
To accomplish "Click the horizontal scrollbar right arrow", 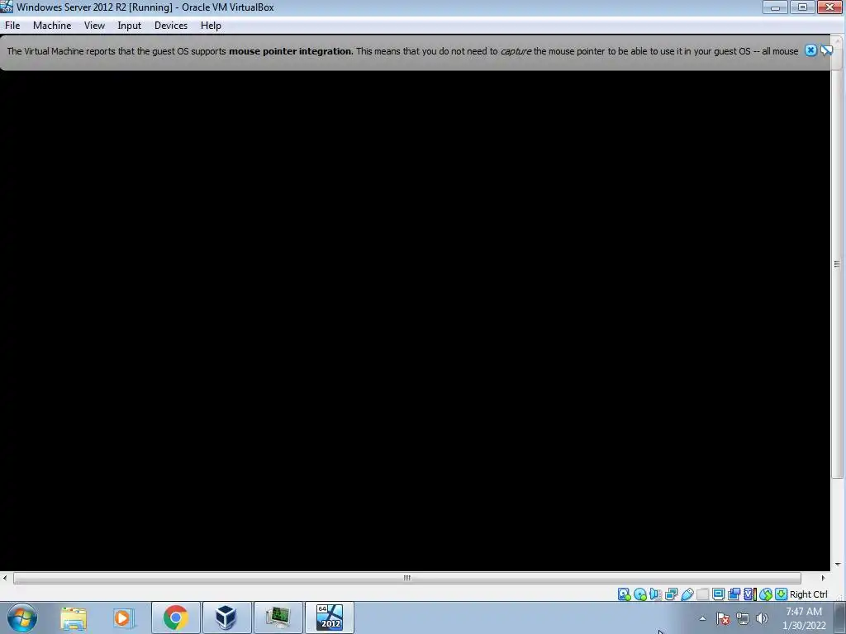I will 823,578.
